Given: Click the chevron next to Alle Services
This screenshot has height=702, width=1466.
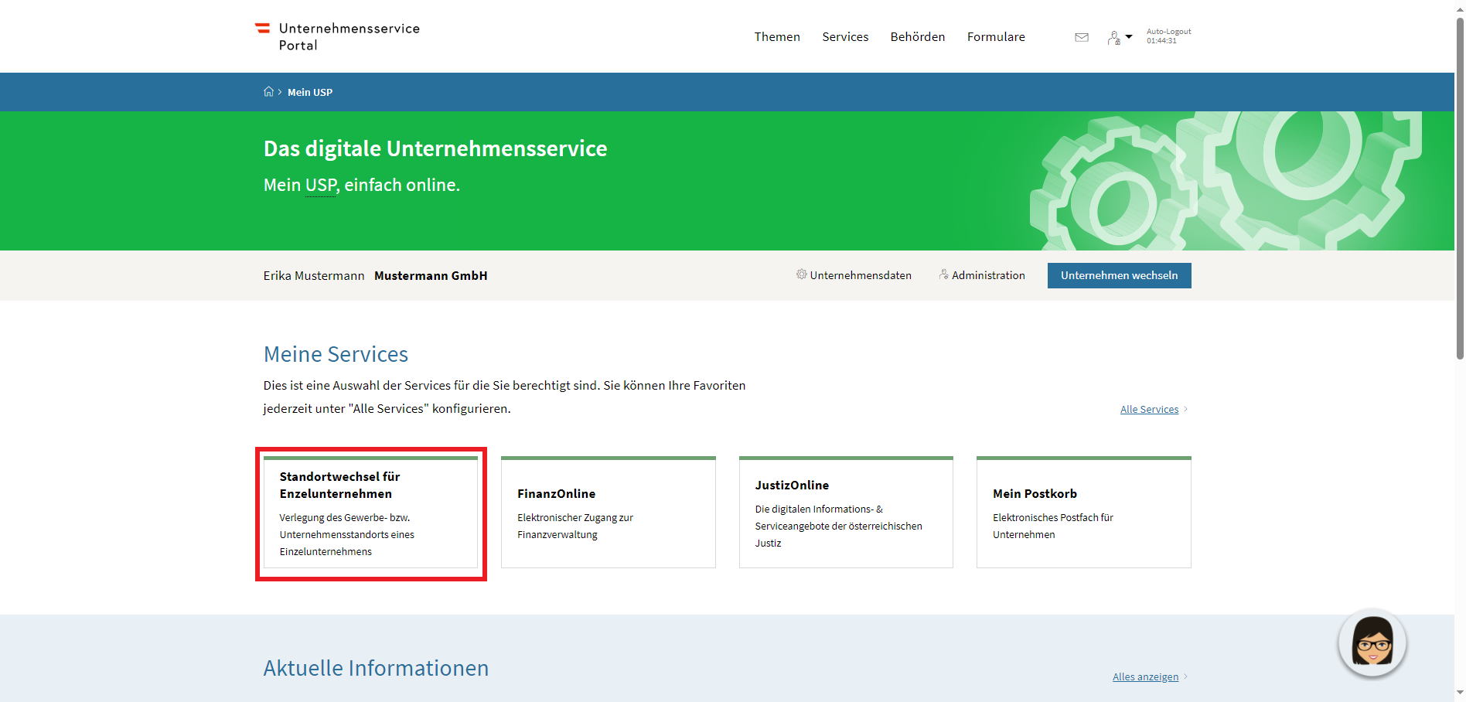Looking at the screenshot, I should [x=1186, y=409].
